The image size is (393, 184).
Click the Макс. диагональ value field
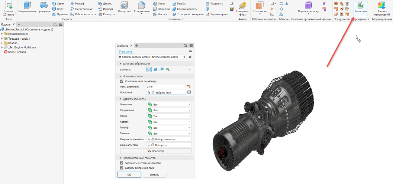pos(164,86)
